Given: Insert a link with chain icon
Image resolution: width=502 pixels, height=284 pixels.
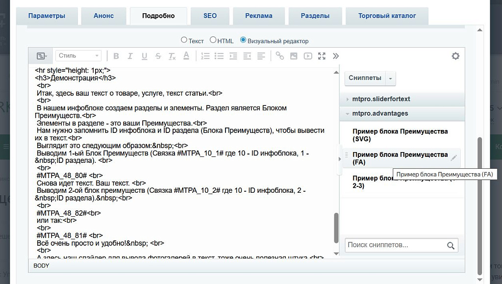Looking at the screenshot, I should click(279, 56).
